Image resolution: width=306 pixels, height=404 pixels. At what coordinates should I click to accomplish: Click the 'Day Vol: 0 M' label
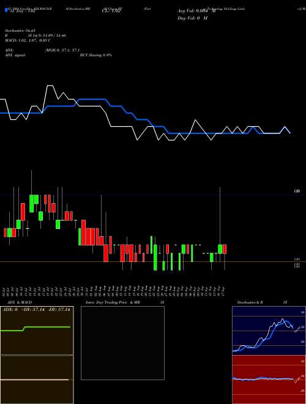point(192,18)
